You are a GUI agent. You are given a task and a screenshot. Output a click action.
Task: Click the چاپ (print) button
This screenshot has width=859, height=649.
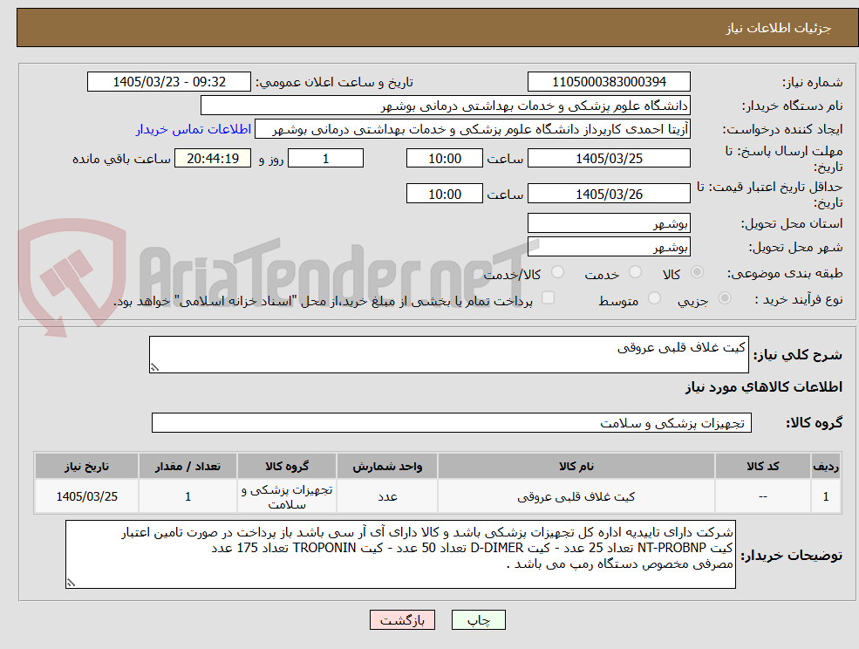pyautogui.click(x=478, y=620)
